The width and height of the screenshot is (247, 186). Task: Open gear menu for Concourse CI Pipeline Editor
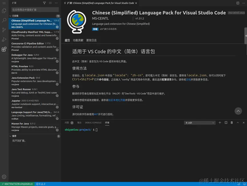(x=57, y=50)
